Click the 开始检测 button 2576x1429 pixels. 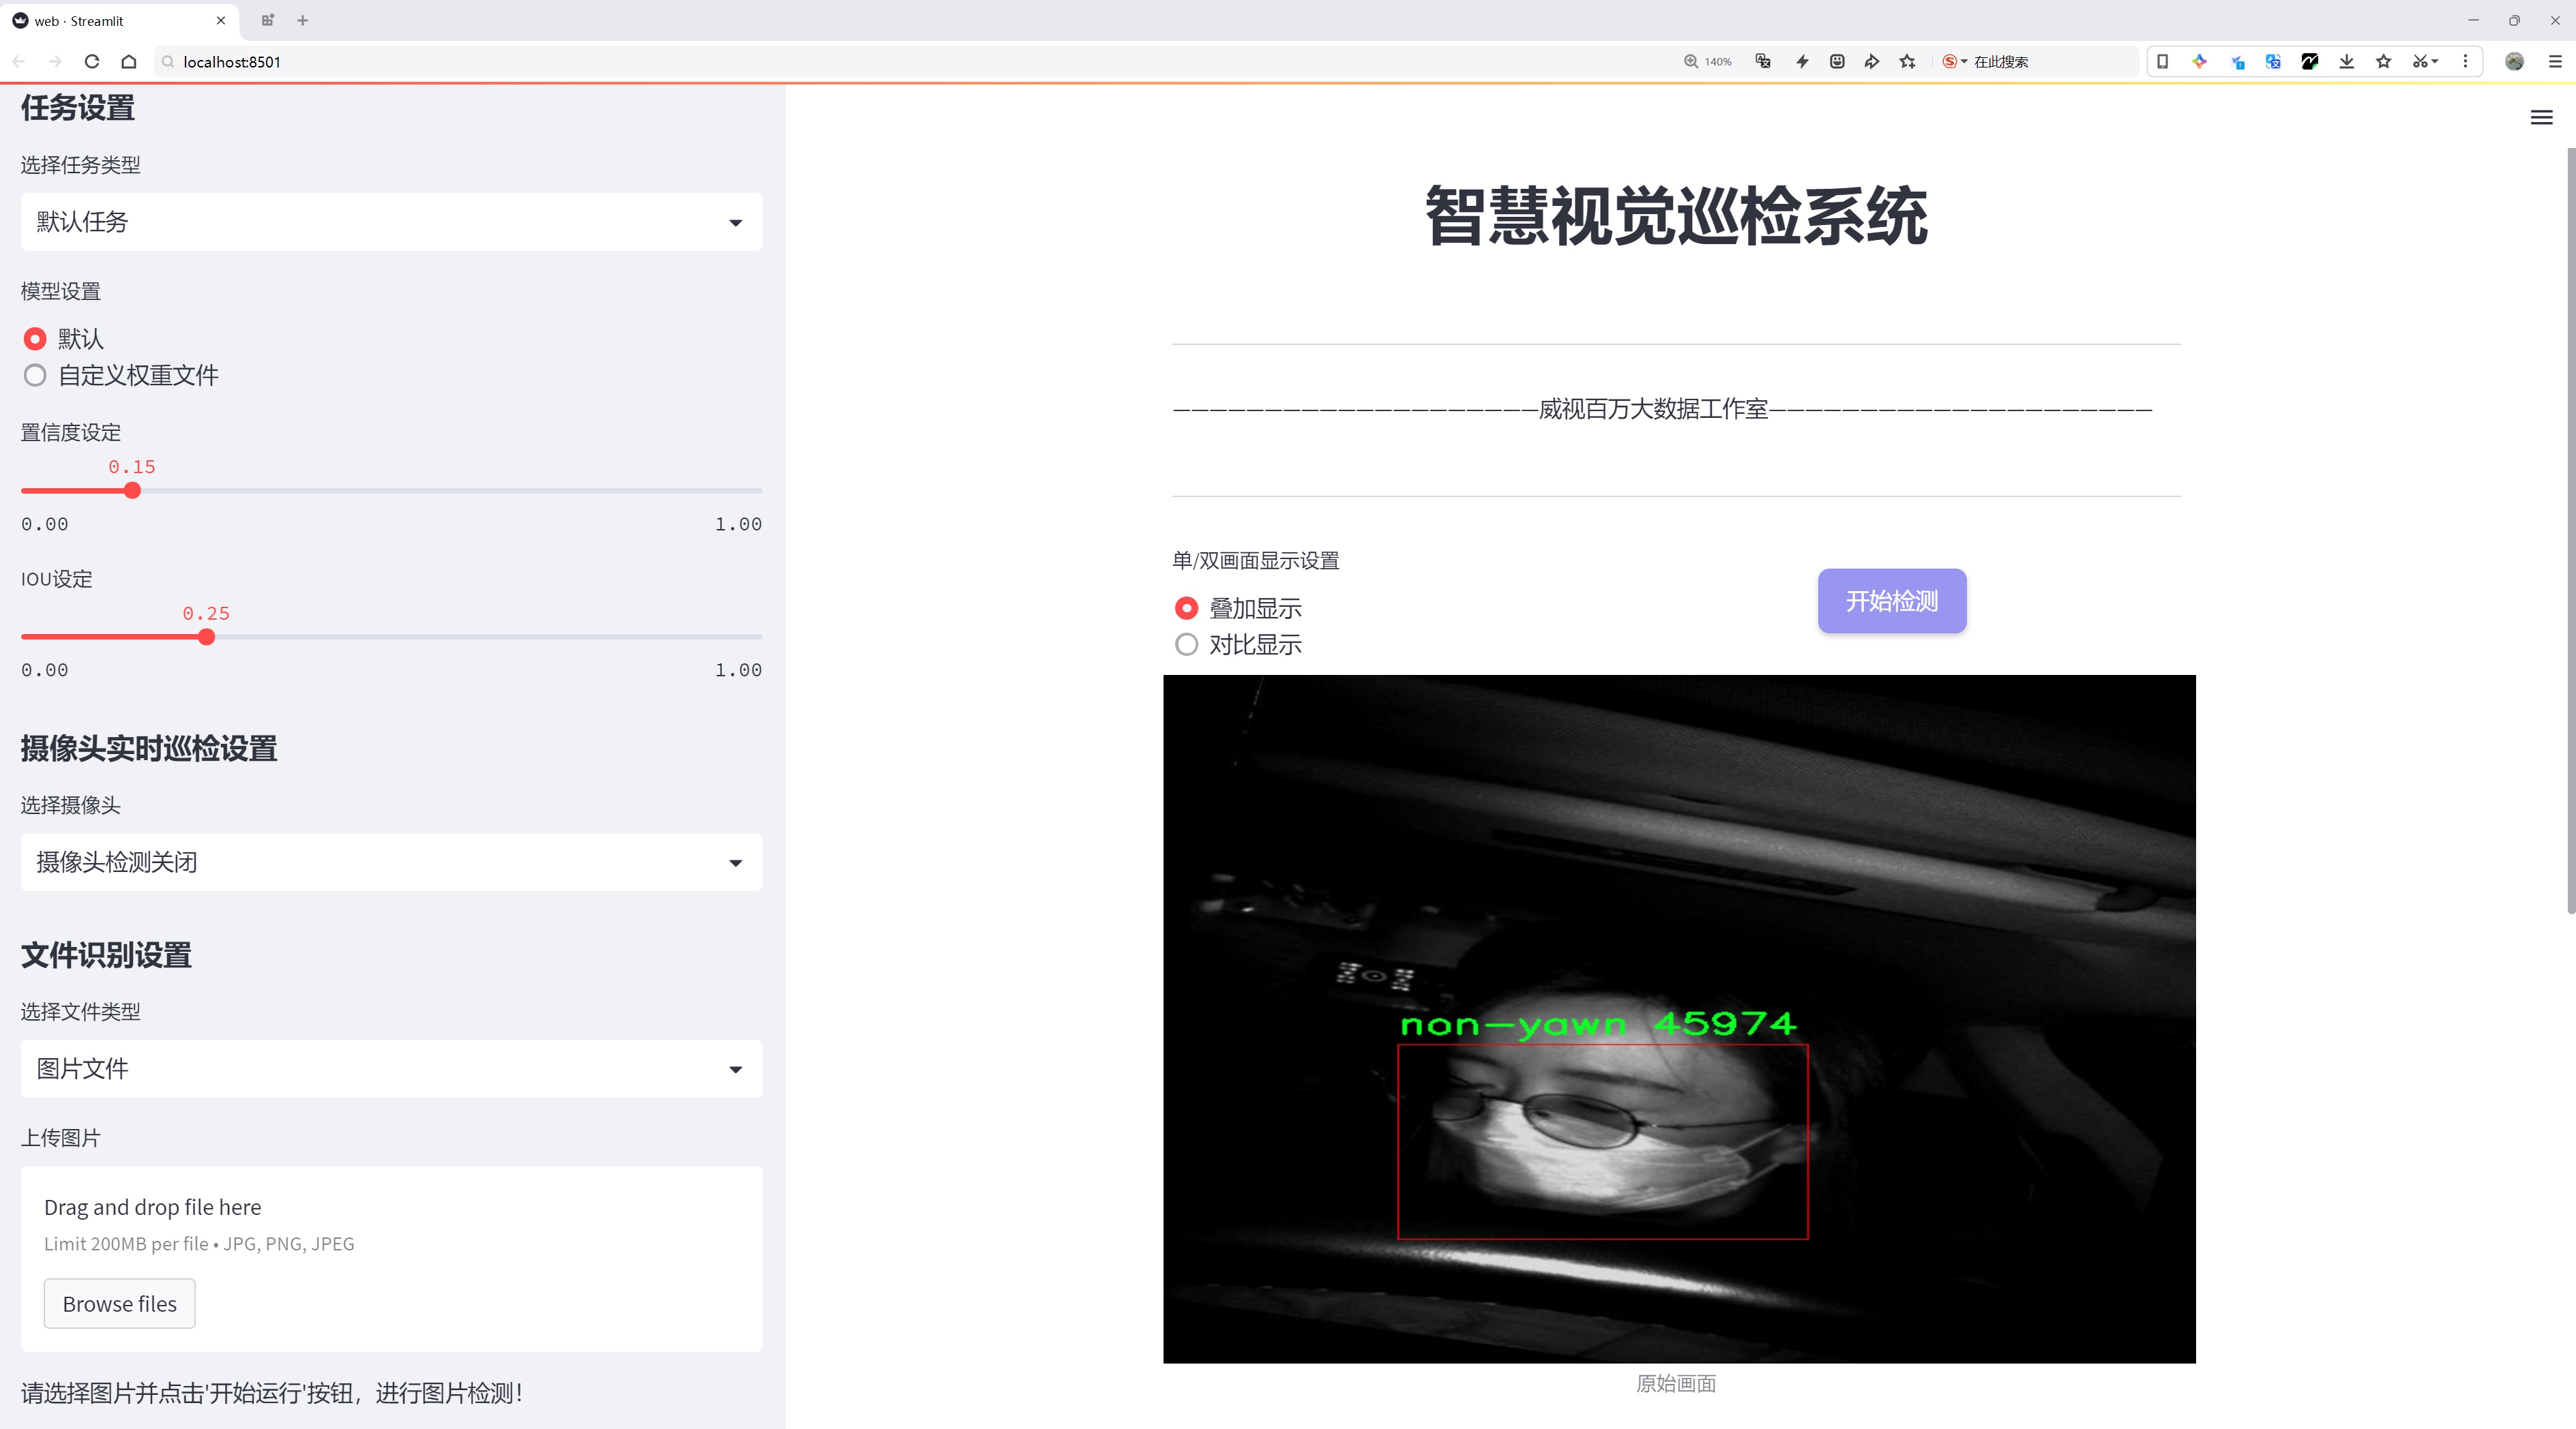[1892, 601]
